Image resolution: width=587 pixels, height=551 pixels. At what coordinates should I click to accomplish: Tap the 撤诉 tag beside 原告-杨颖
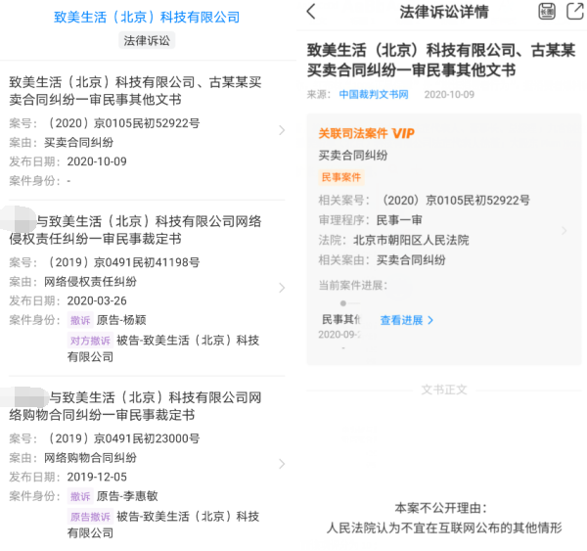80,321
